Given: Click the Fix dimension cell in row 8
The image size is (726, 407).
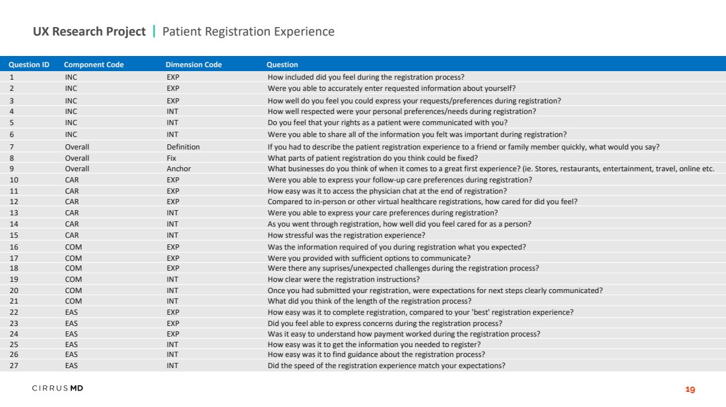Looking at the screenshot, I should coord(172,158).
